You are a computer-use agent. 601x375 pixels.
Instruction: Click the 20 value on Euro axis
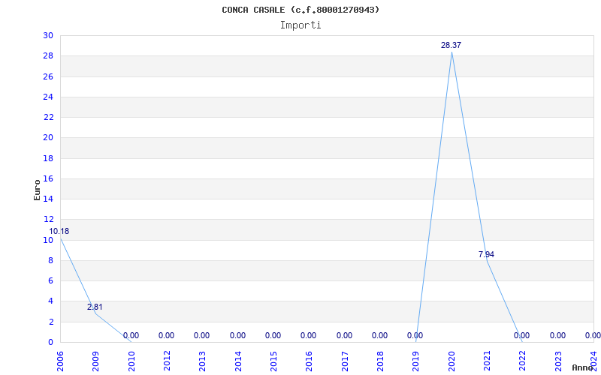pyautogui.click(x=48, y=138)
